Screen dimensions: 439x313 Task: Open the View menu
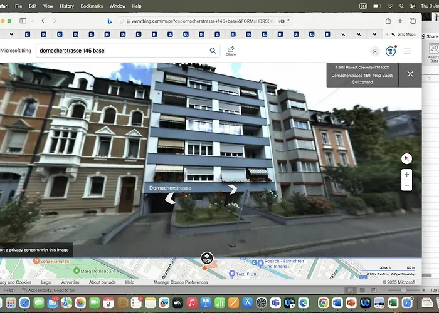click(48, 6)
